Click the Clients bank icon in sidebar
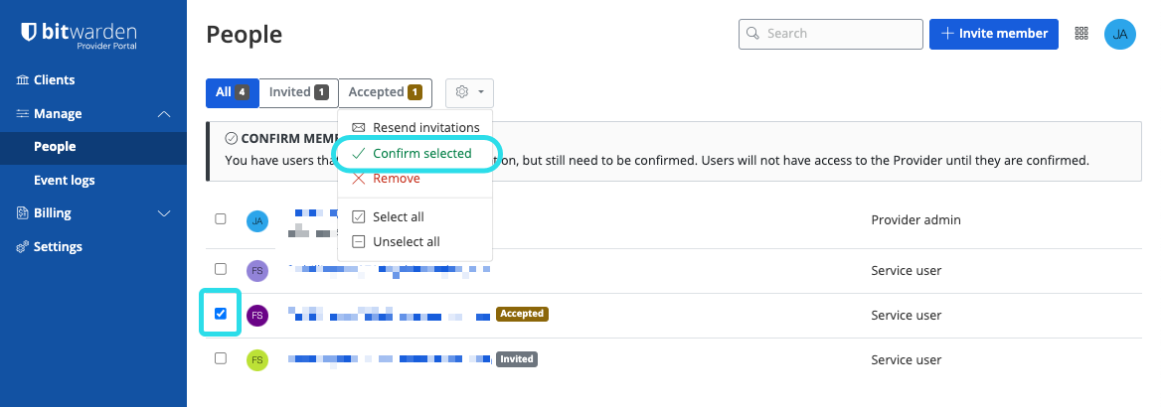Image resolution: width=1161 pixels, height=407 pixels. point(23,80)
